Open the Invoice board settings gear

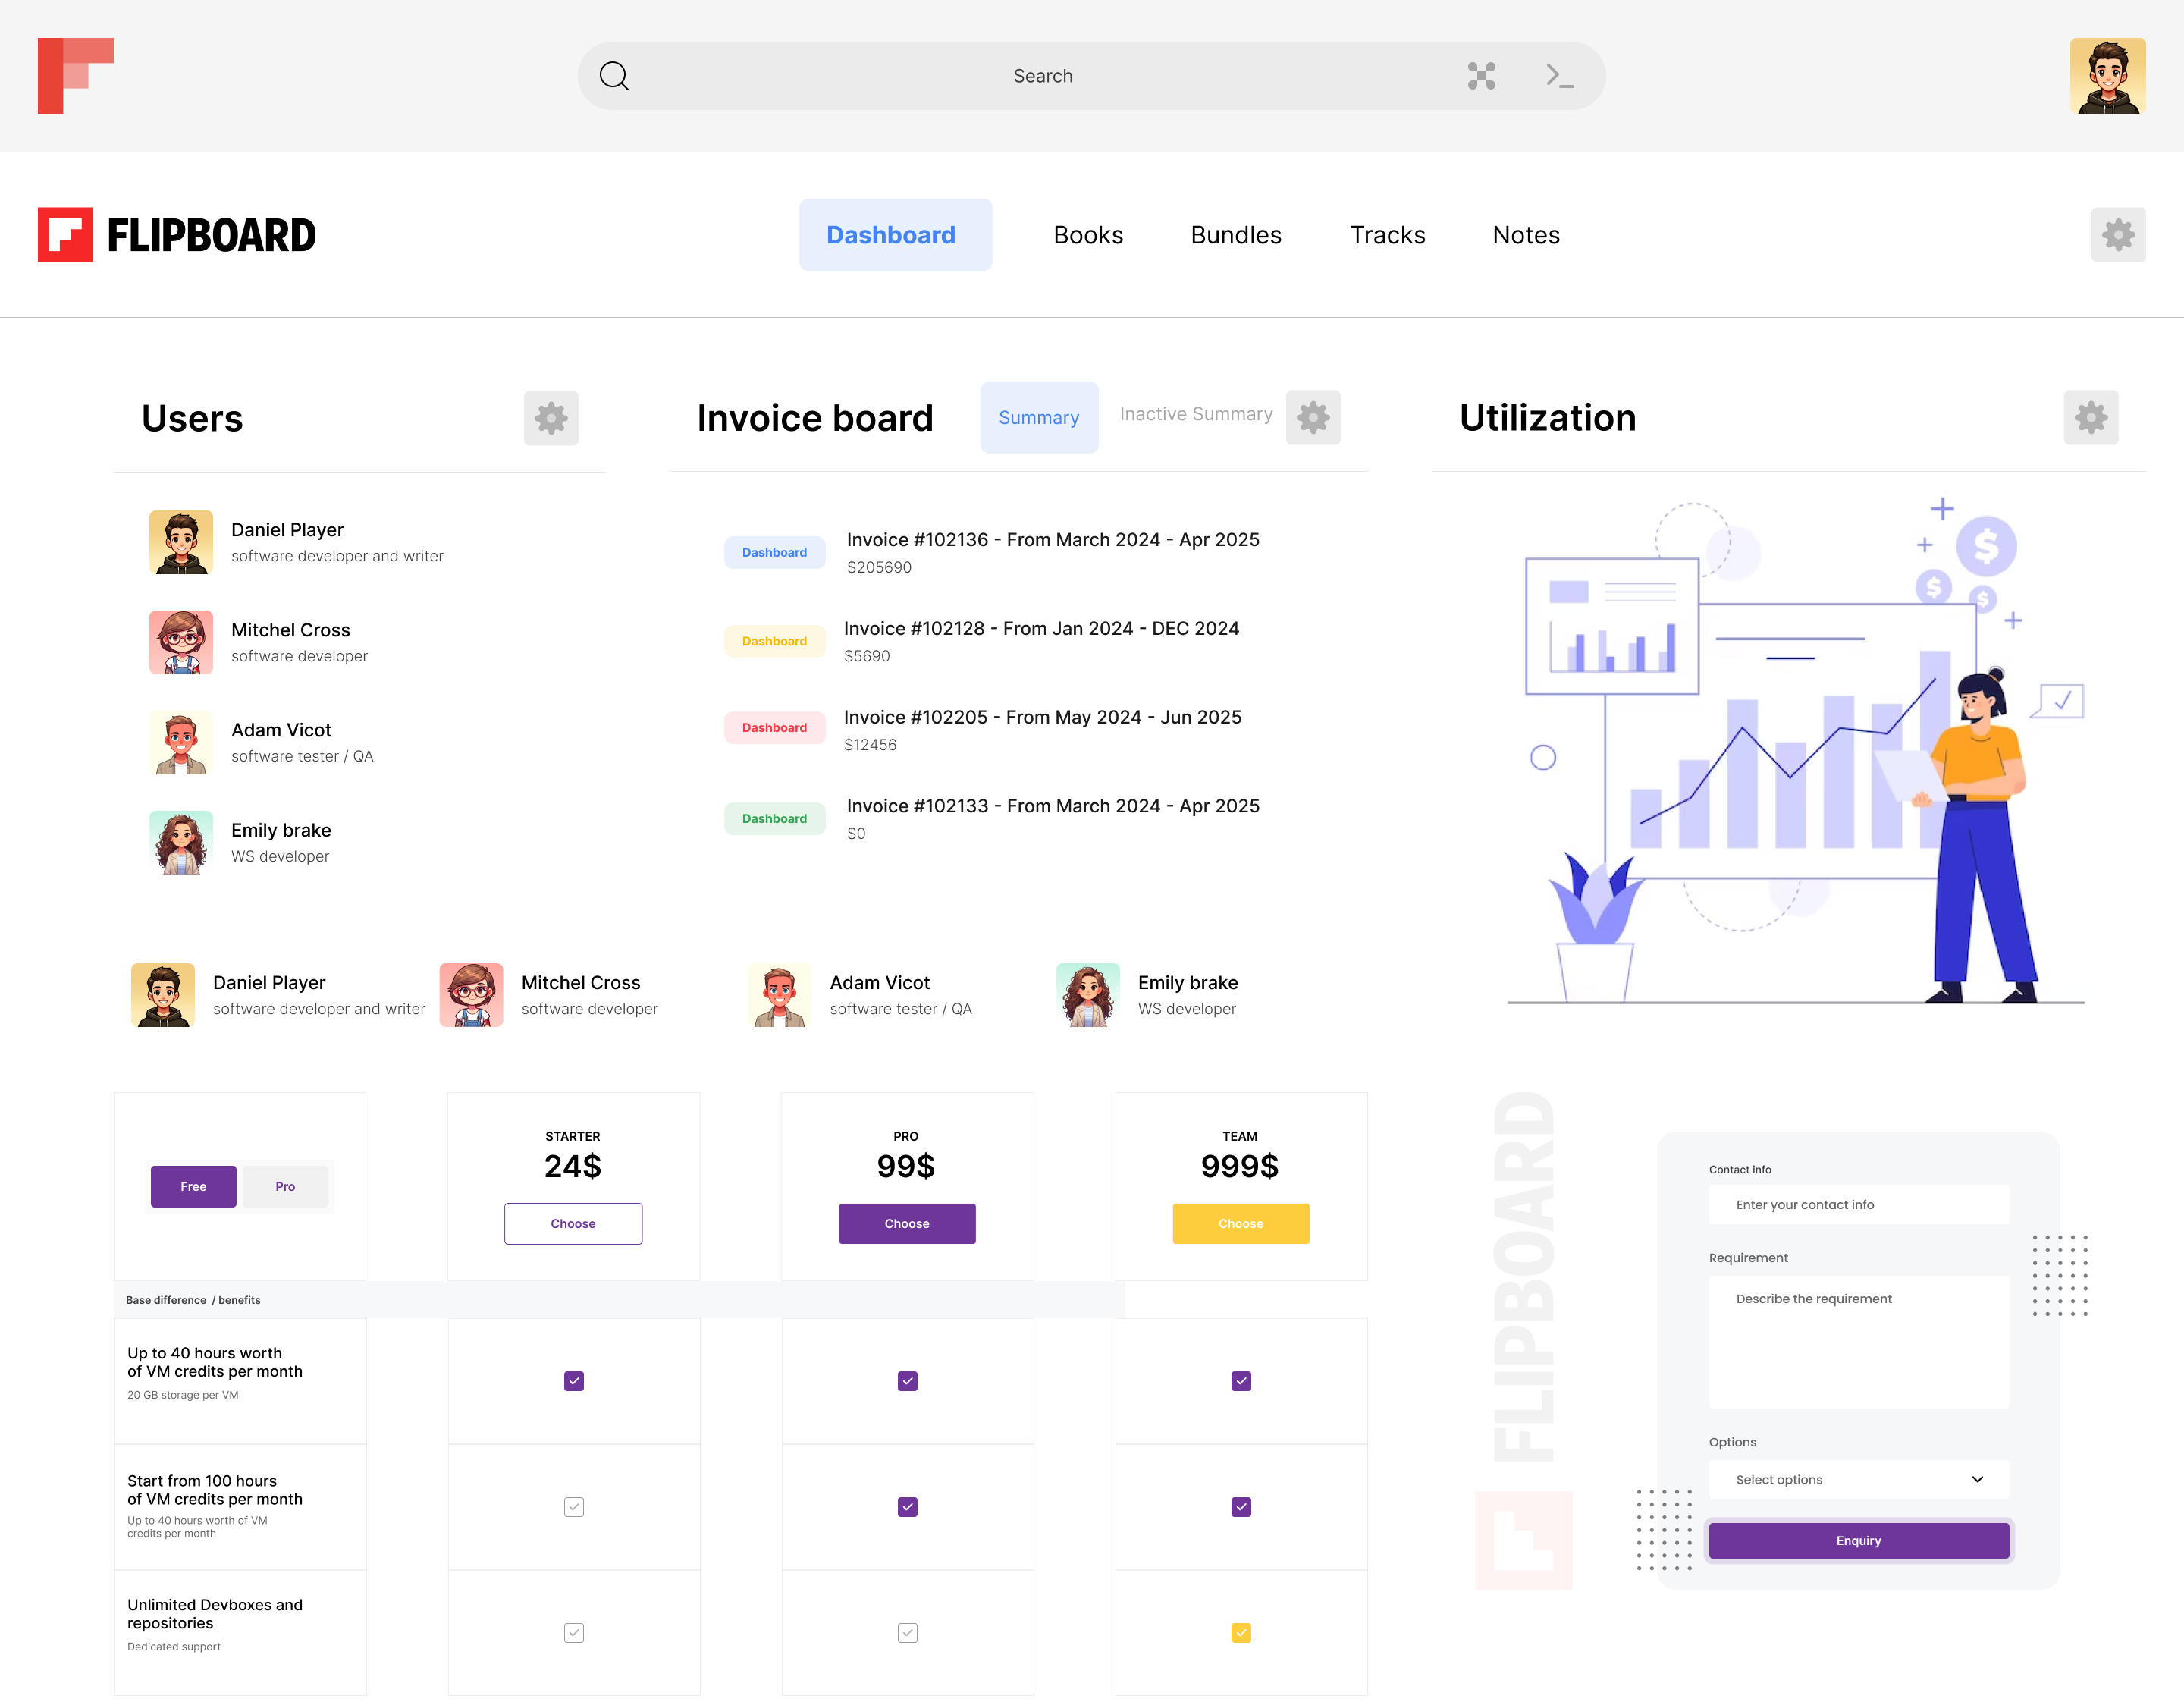click(1312, 417)
